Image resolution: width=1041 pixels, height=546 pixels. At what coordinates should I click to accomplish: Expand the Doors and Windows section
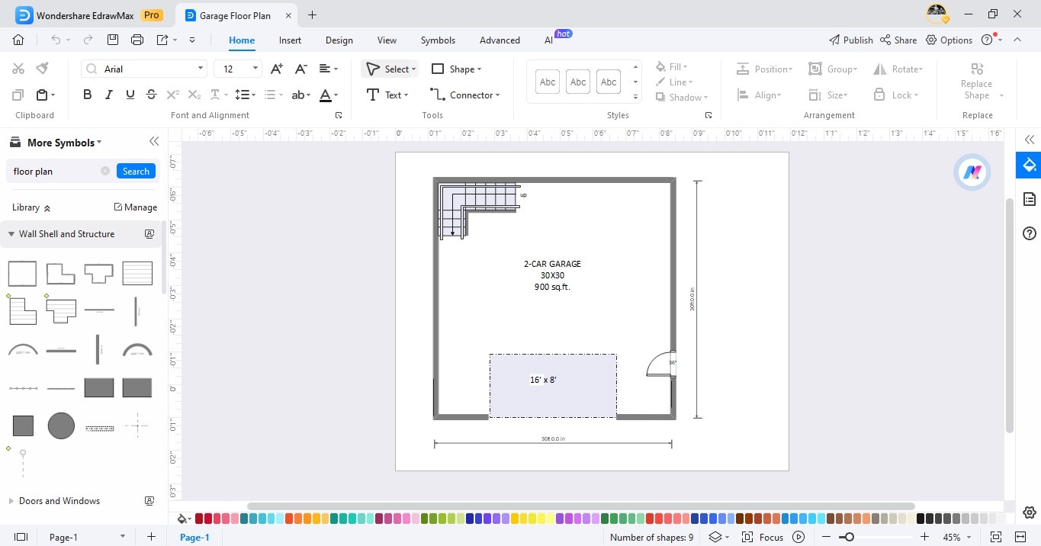click(x=11, y=501)
